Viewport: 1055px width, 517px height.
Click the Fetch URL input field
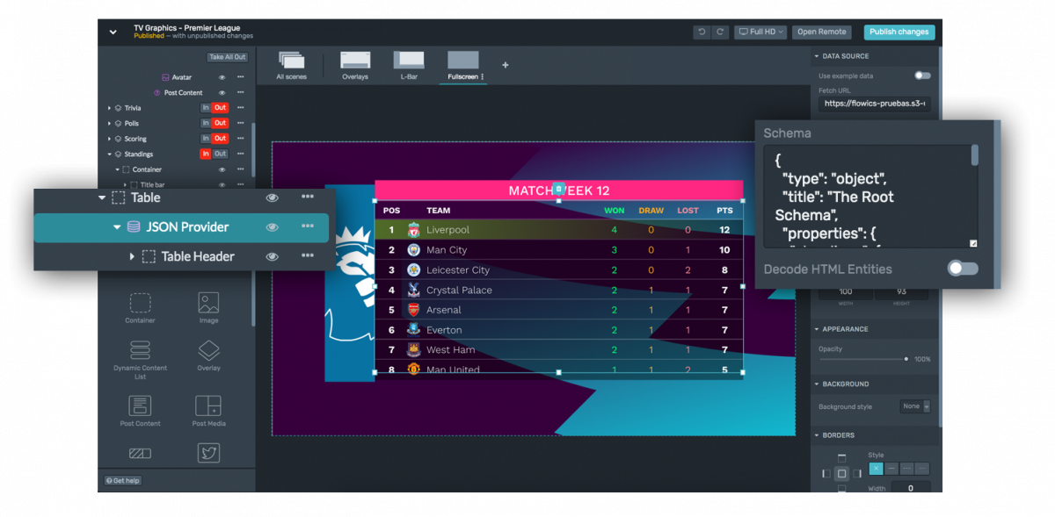click(875, 104)
